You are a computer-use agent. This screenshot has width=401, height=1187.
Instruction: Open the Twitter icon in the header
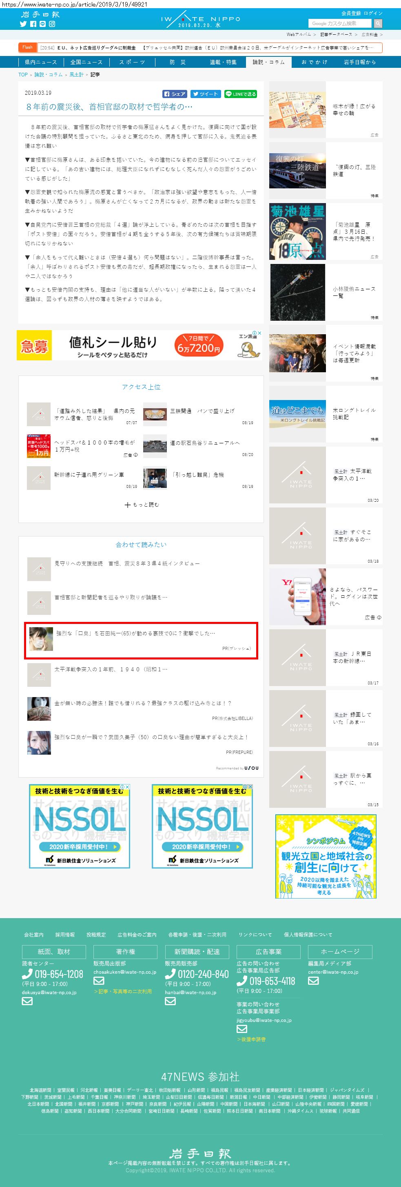point(23,24)
